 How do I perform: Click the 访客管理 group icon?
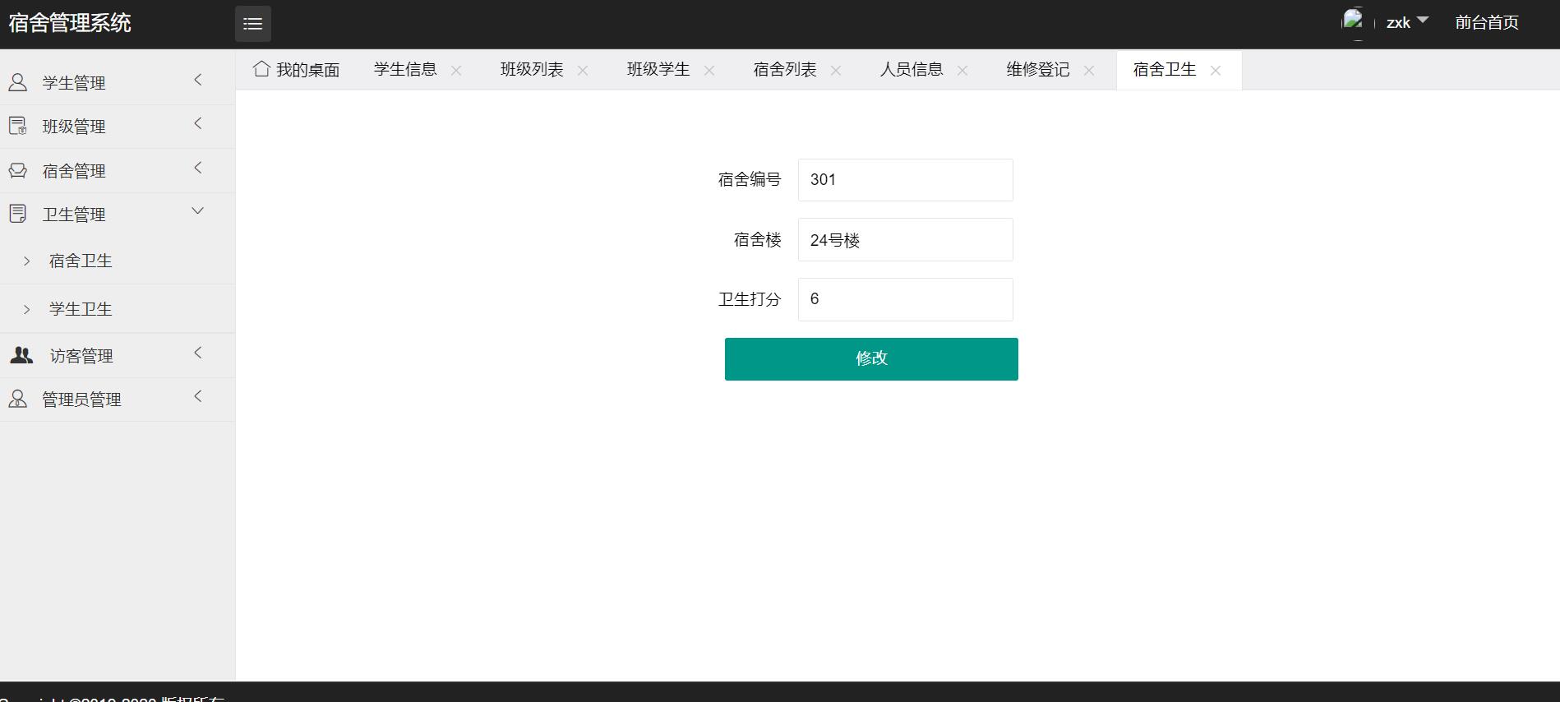(21, 355)
